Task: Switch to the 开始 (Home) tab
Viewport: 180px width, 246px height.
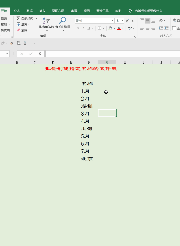Action: (x=4, y=11)
